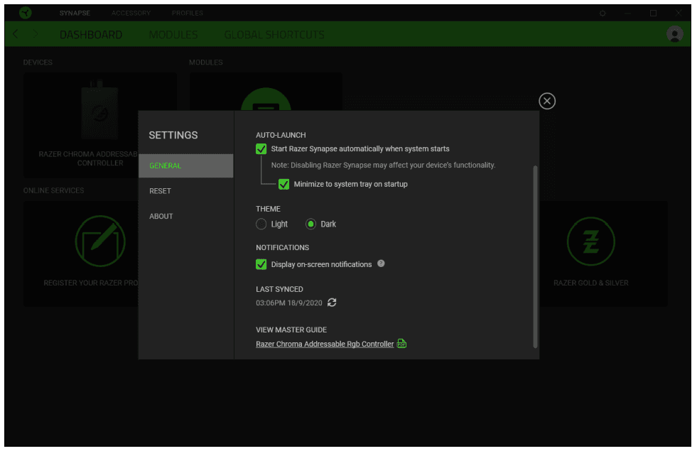The width and height of the screenshot is (697, 456).
Task: Toggle Minimize to system tray on startup
Action: tap(284, 183)
